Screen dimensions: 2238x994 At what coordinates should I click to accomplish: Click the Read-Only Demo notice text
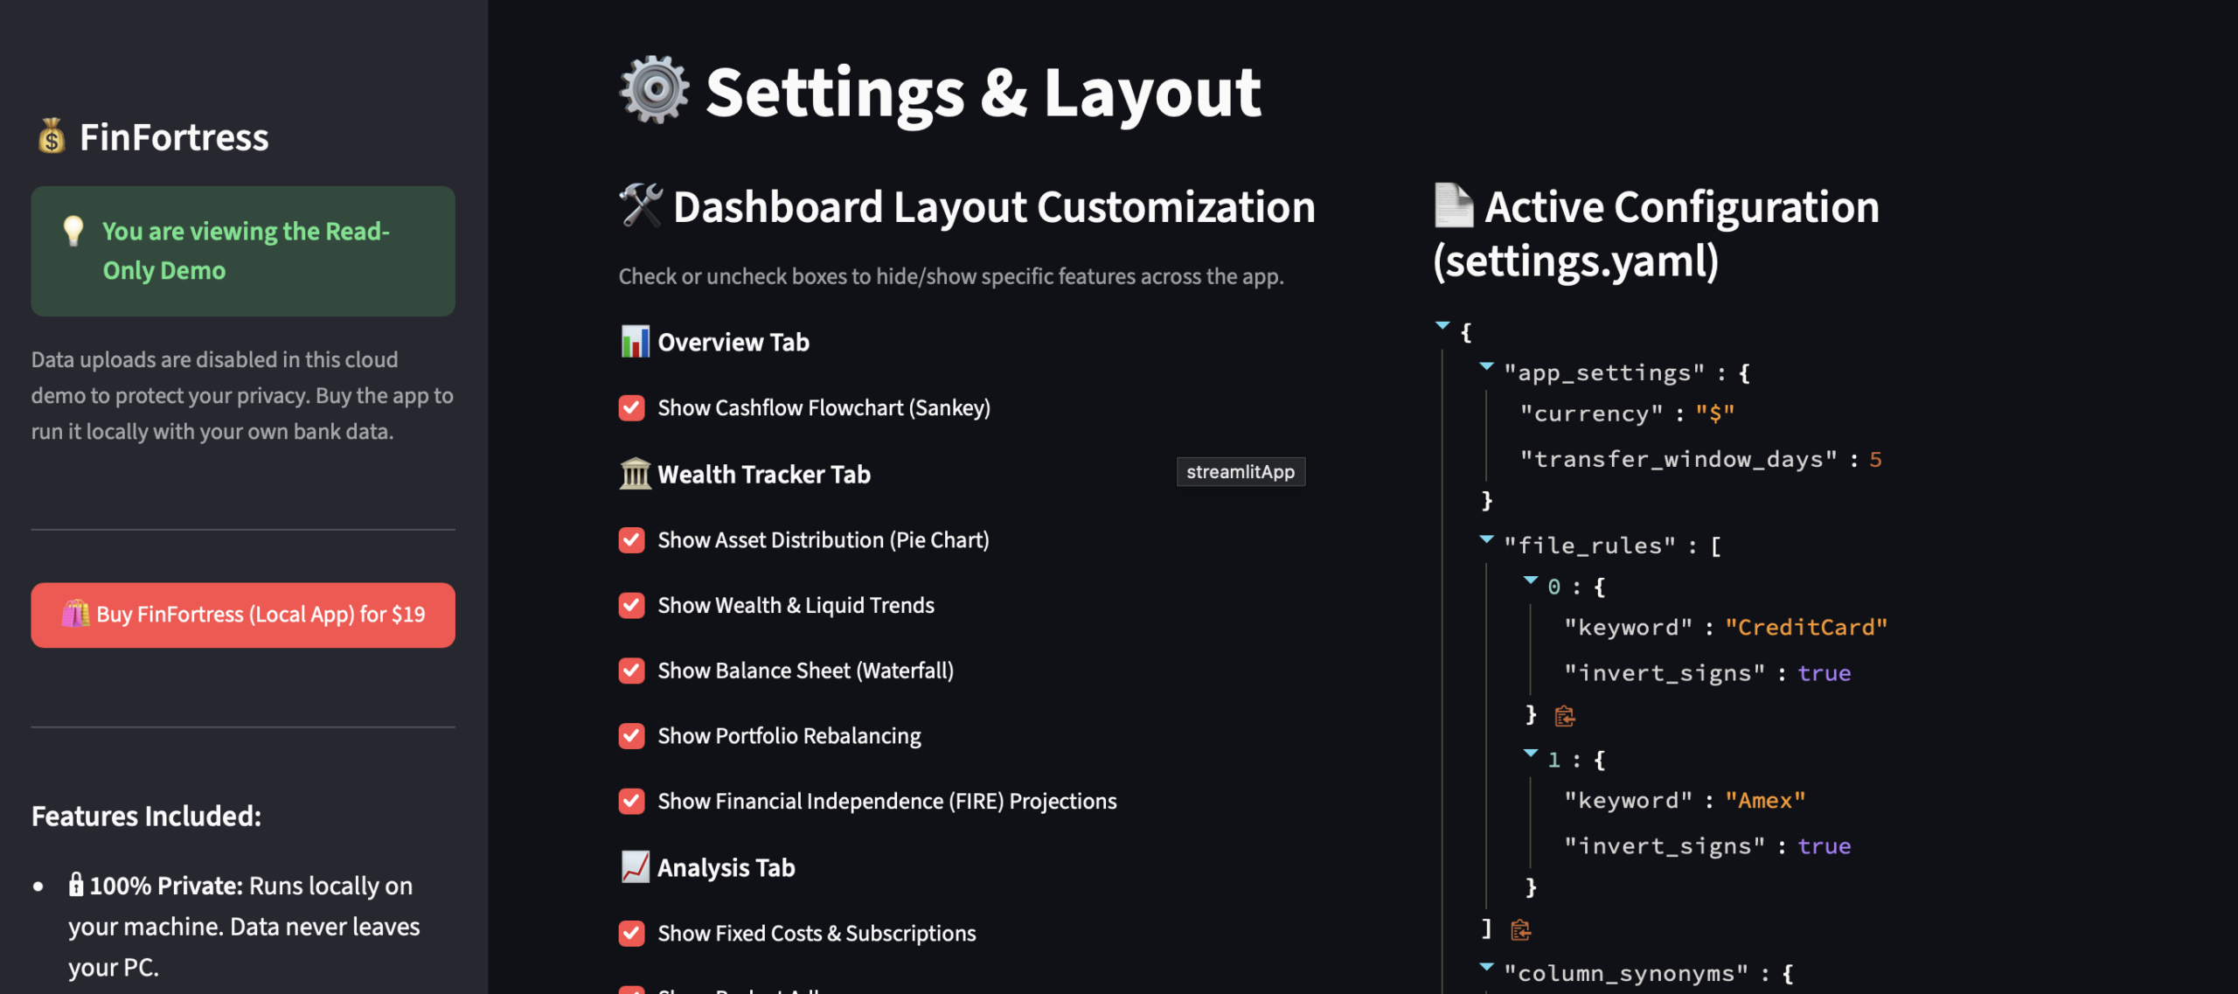click(246, 251)
